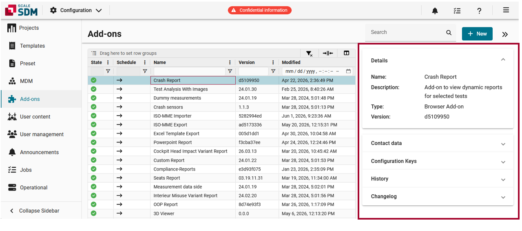Select the ISO-MME Importer row
The image size is (522, 231).
(x=222, y=116)
